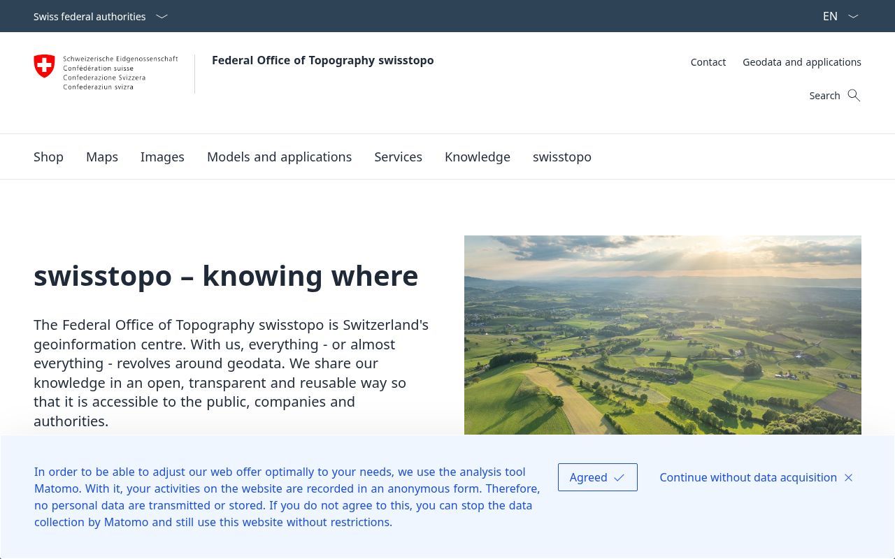Click the Agreed button in cookie banner

[597, 477]
